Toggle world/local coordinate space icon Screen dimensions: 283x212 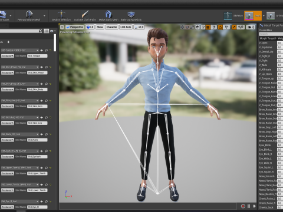coord(198,27)
